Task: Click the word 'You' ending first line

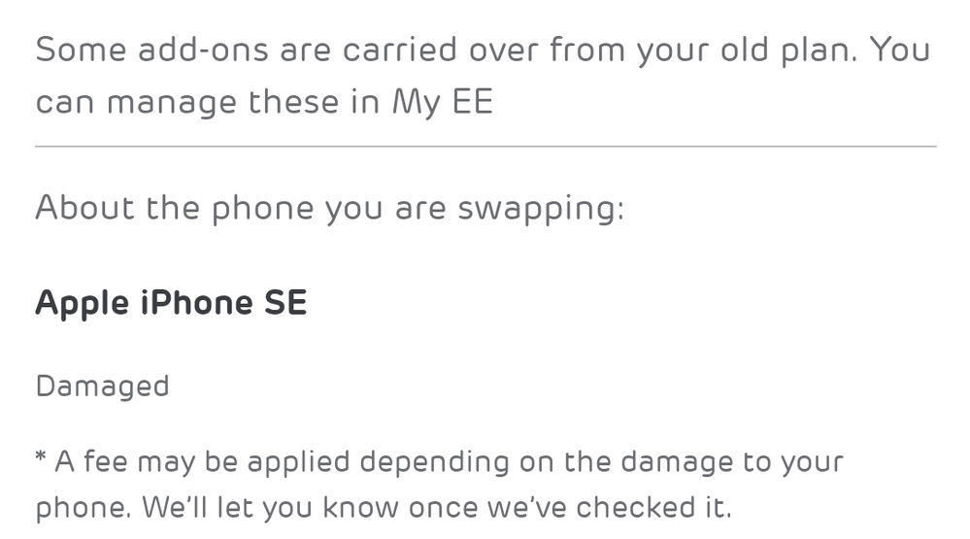Action: click(900, 50)
